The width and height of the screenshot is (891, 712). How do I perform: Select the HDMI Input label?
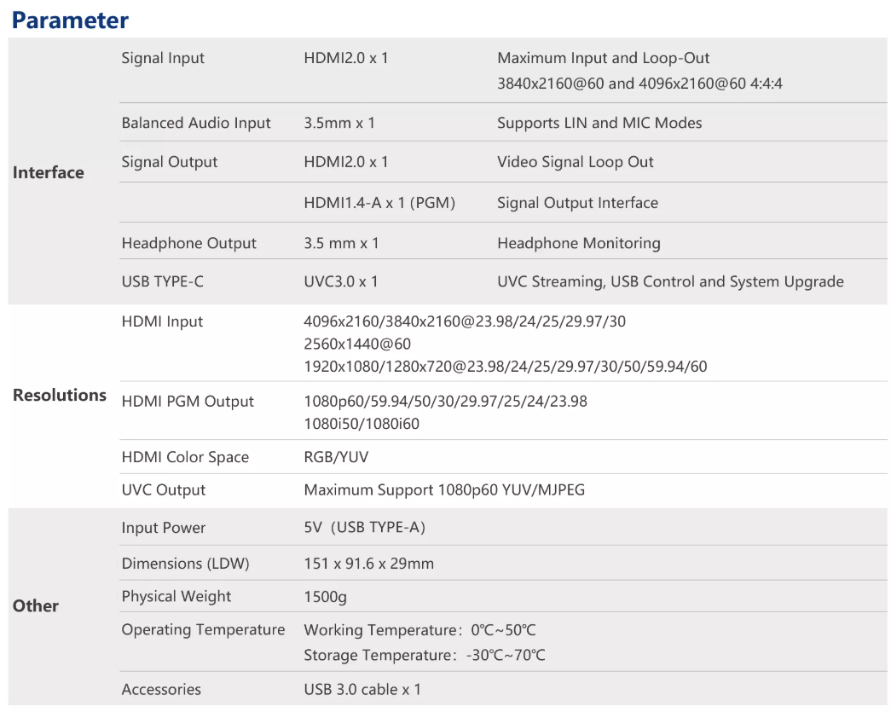coord(162,321)
